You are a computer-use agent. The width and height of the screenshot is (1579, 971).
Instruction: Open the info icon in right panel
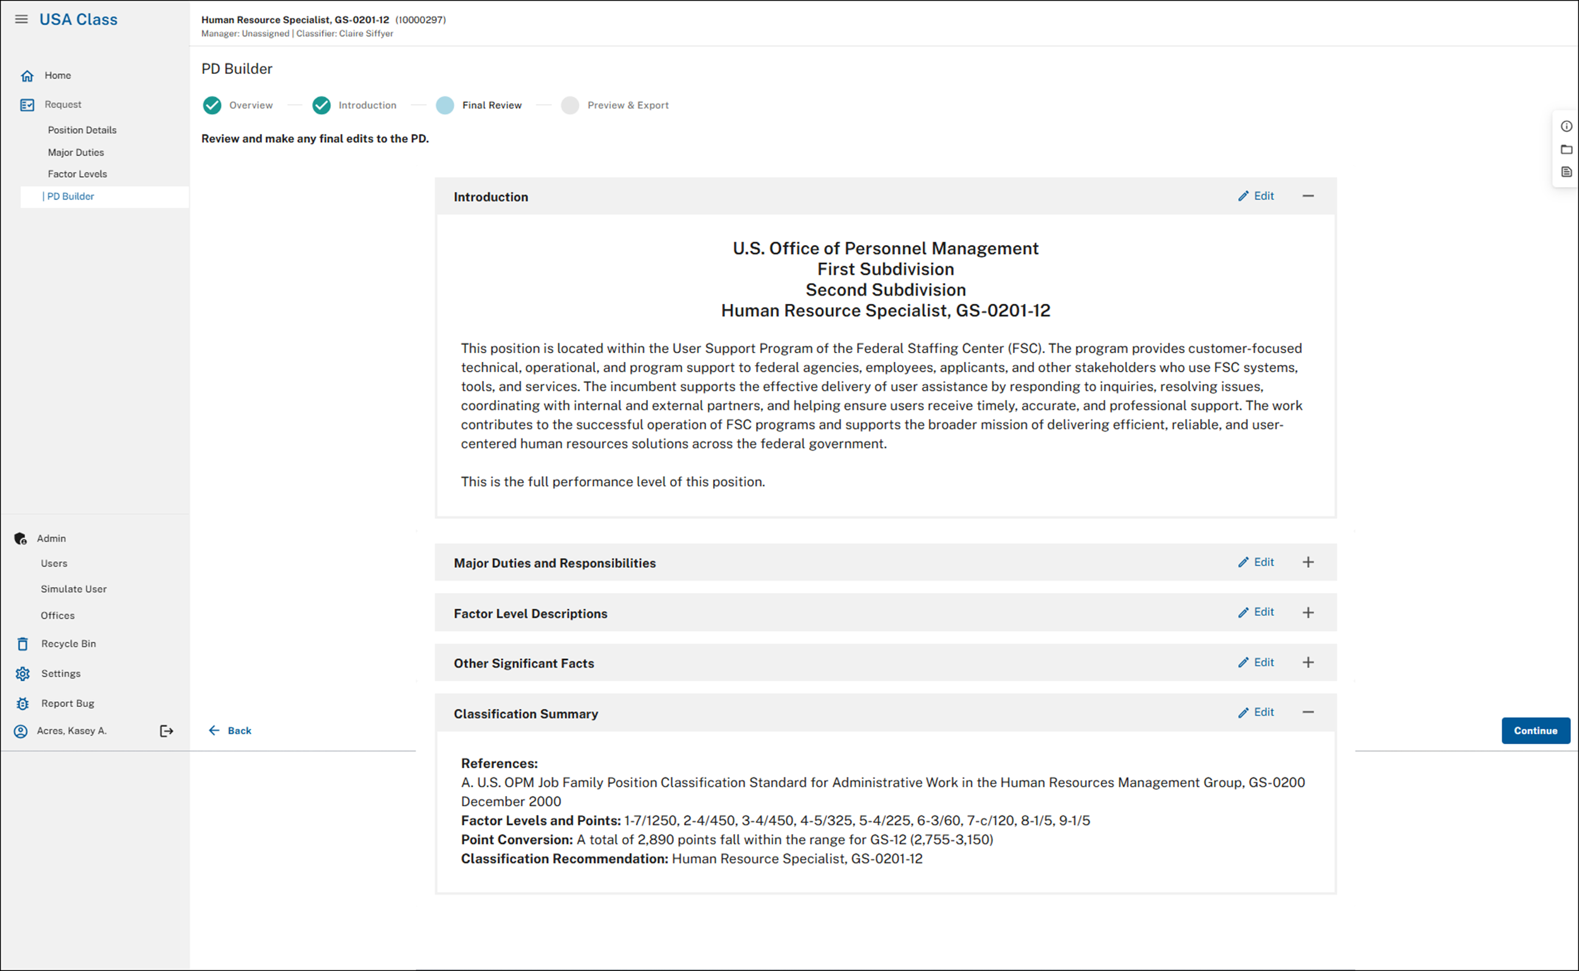coord(1567,126)
